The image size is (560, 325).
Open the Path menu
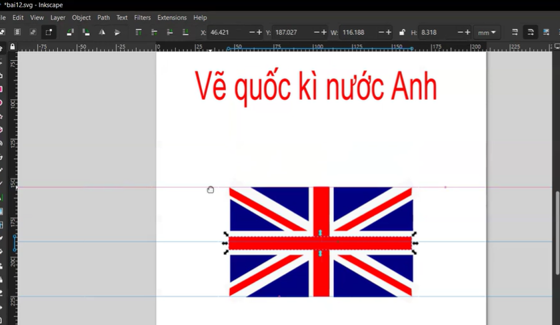point(103,17)
